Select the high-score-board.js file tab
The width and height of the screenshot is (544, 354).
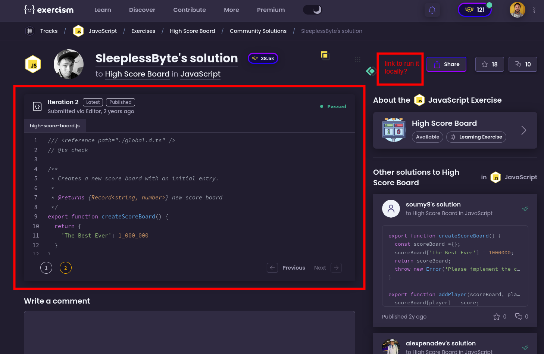point(55,126)
